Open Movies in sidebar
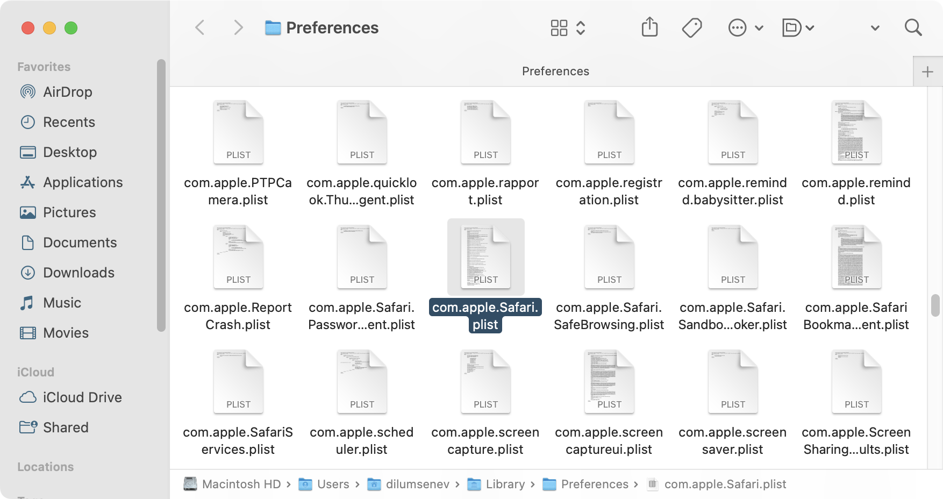Viewport: 943px width, 499px height. tap(54, 333)
